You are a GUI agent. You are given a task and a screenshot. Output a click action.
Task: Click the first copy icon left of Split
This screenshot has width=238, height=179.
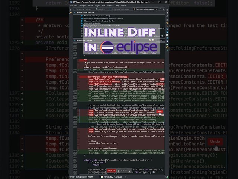click(150, 40)
